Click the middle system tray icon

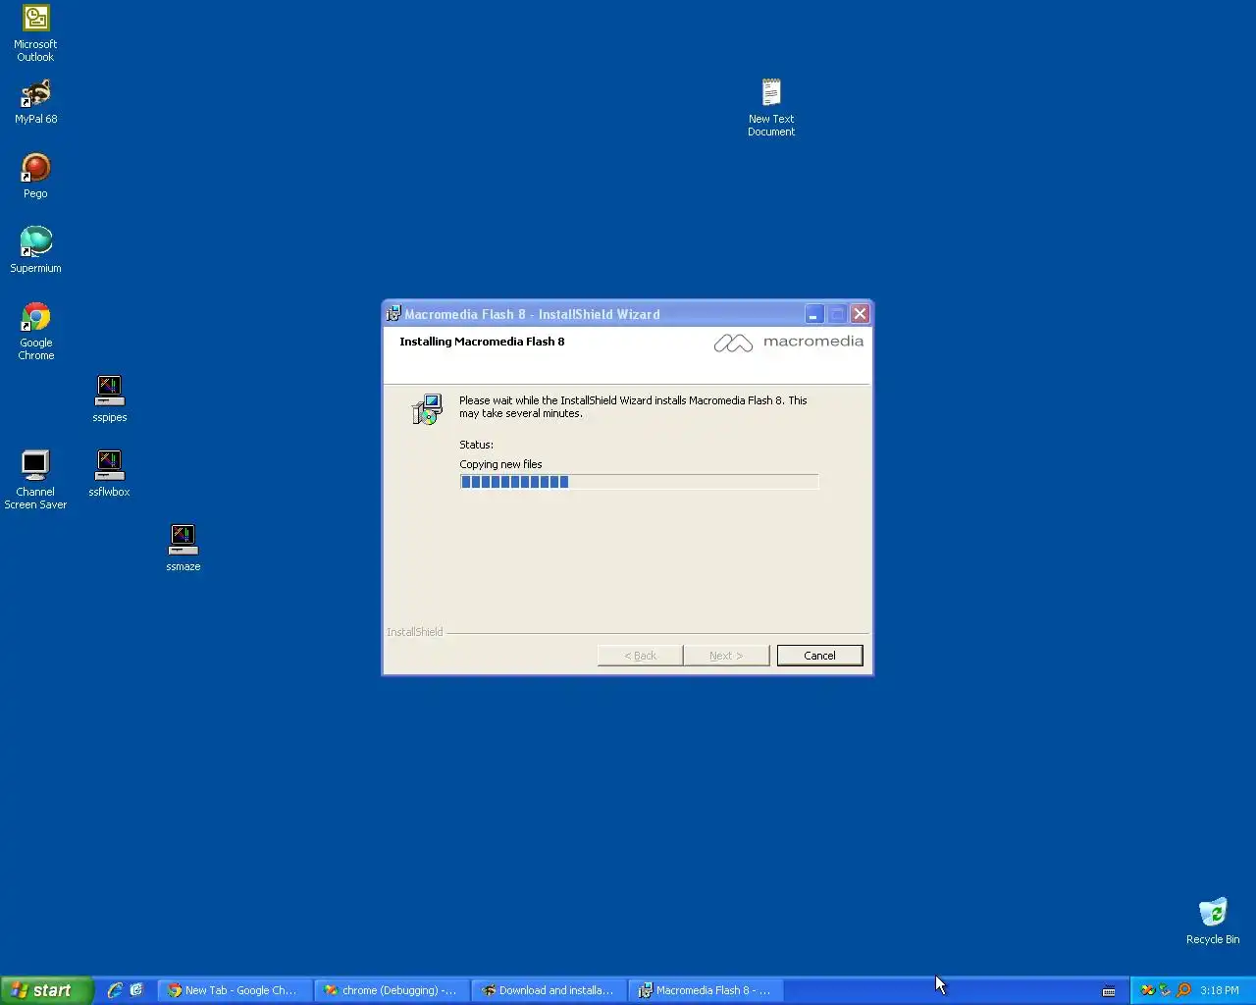(1165, 990)
